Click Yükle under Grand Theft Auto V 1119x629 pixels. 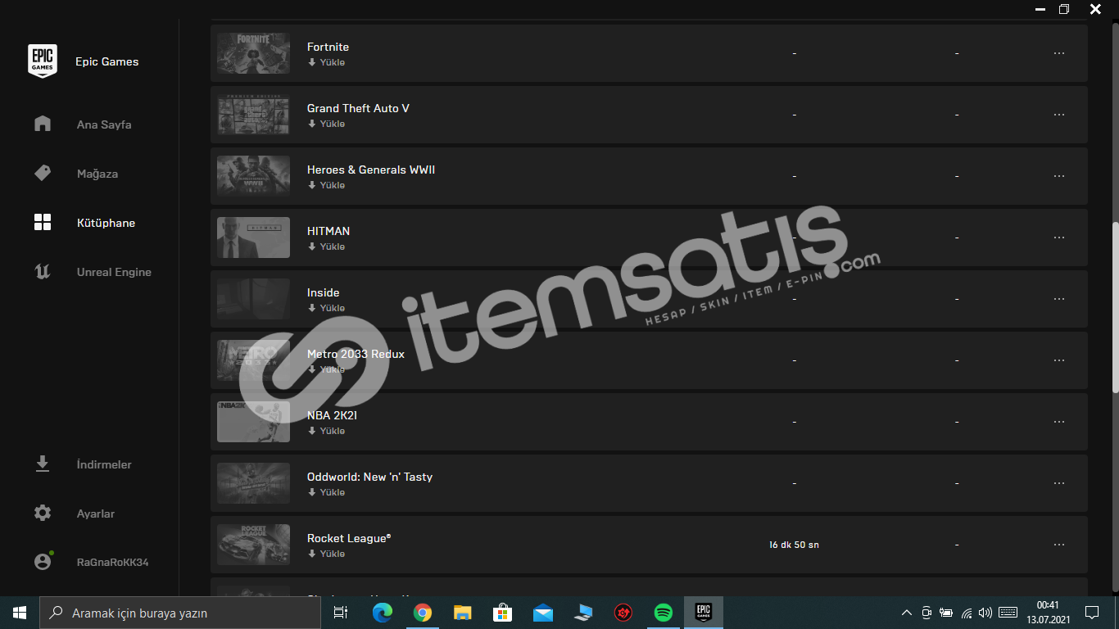(326, 124)
